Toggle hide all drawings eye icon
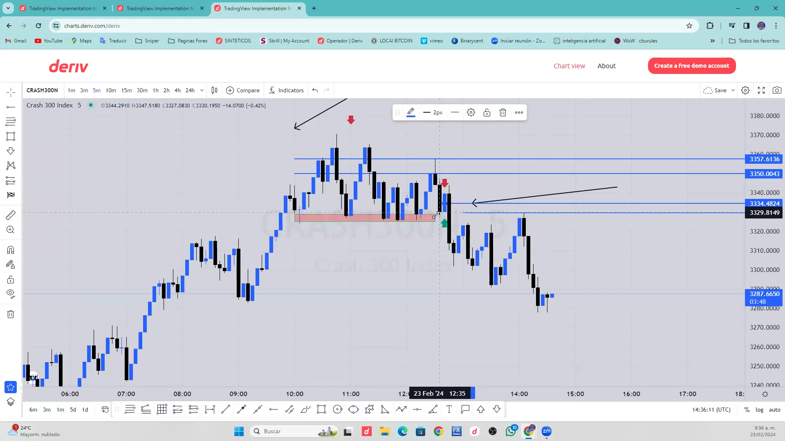The height and width of the screenshot is (441, 785). [x=11, y=294]
